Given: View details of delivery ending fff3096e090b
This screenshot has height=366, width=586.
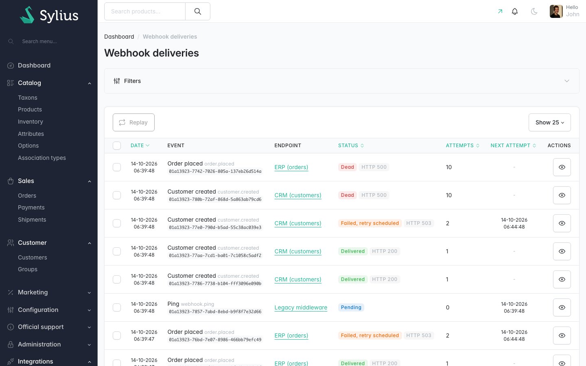Looking at the screenshot, I should click(x=562, y=279).
